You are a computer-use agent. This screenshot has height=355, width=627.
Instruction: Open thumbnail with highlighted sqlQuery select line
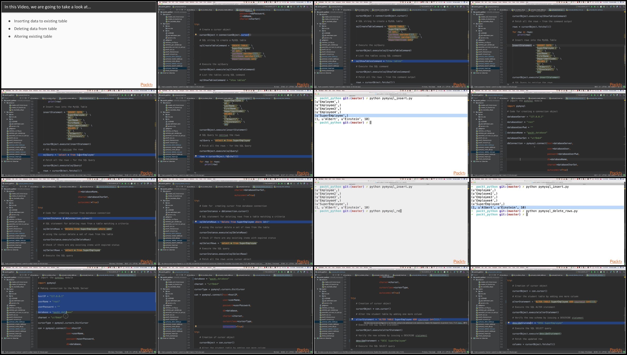coord(79,133)
